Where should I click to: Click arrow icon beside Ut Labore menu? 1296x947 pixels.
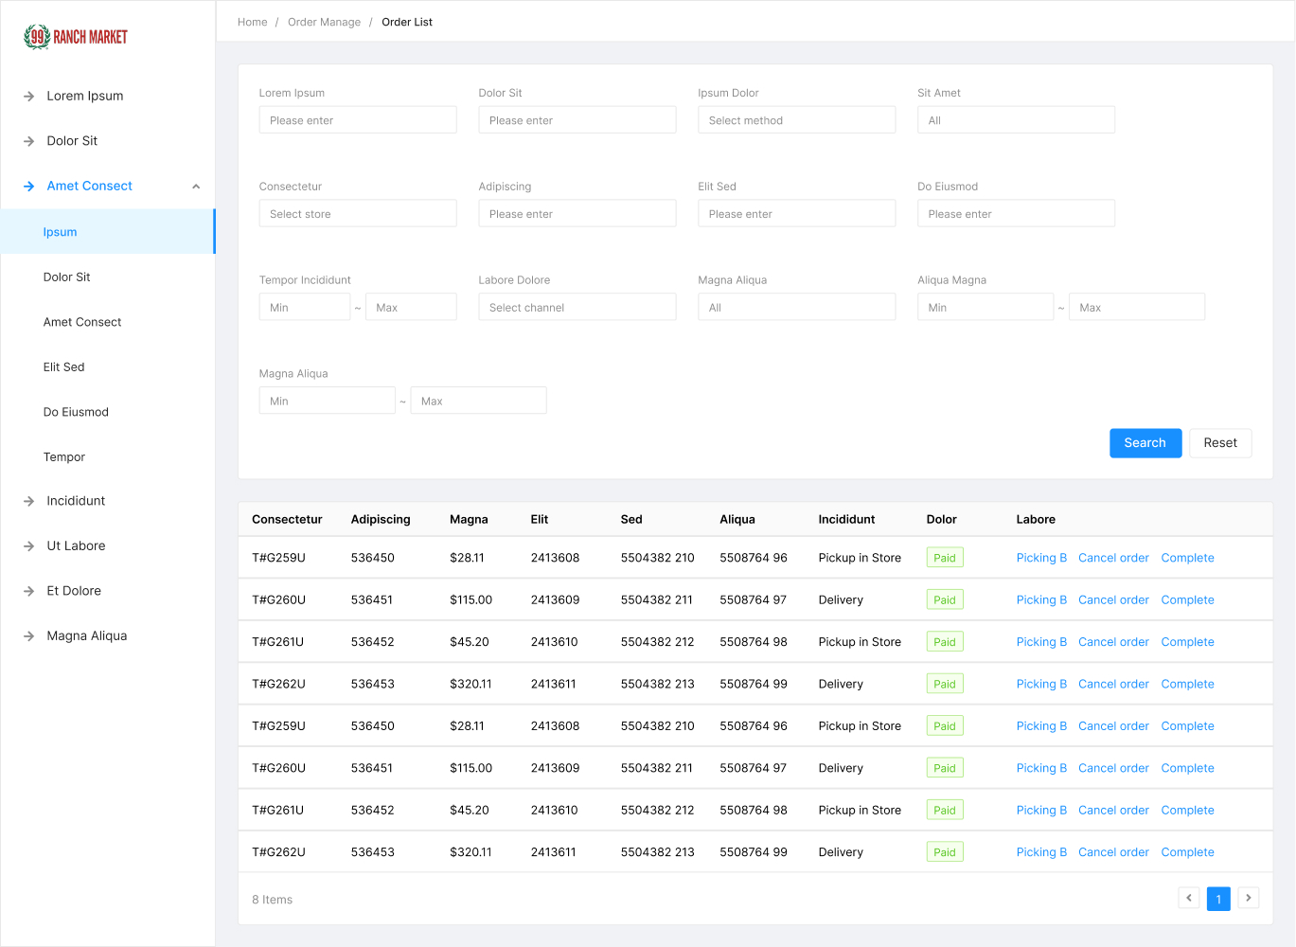[x=28, y=546]
